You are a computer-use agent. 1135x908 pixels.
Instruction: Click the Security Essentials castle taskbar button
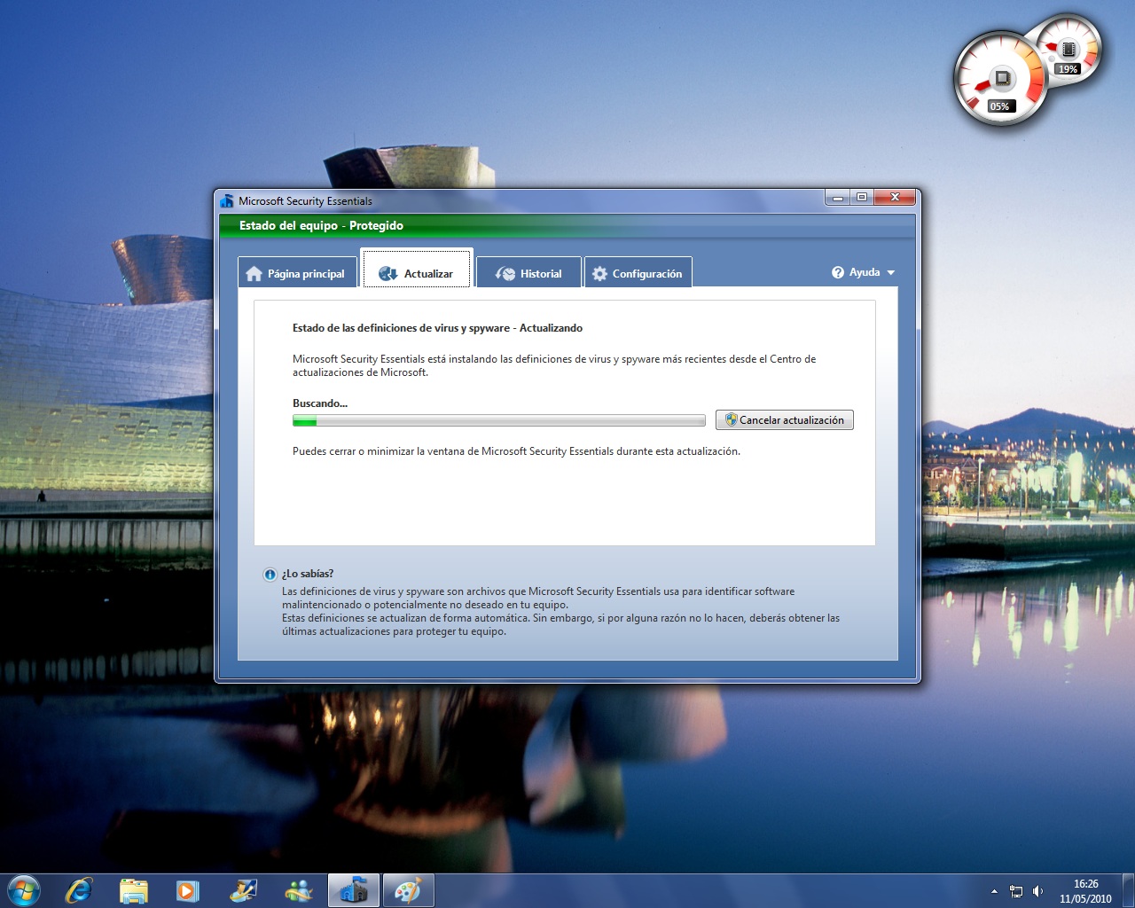pyautogui.click(x=354, y=890)
